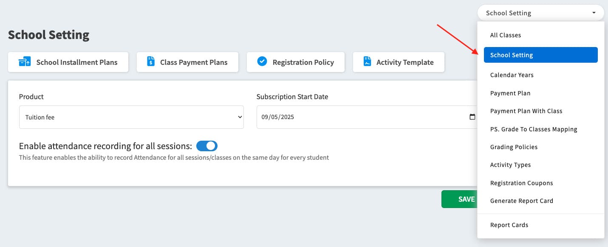Click the Class Payment Plans dollar icon
The image size is (608, 247).
click(x=151, y=62)
